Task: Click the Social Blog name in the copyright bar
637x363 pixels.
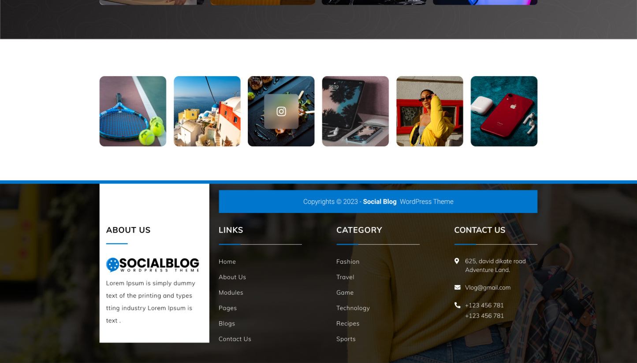Action: point(380,202)
